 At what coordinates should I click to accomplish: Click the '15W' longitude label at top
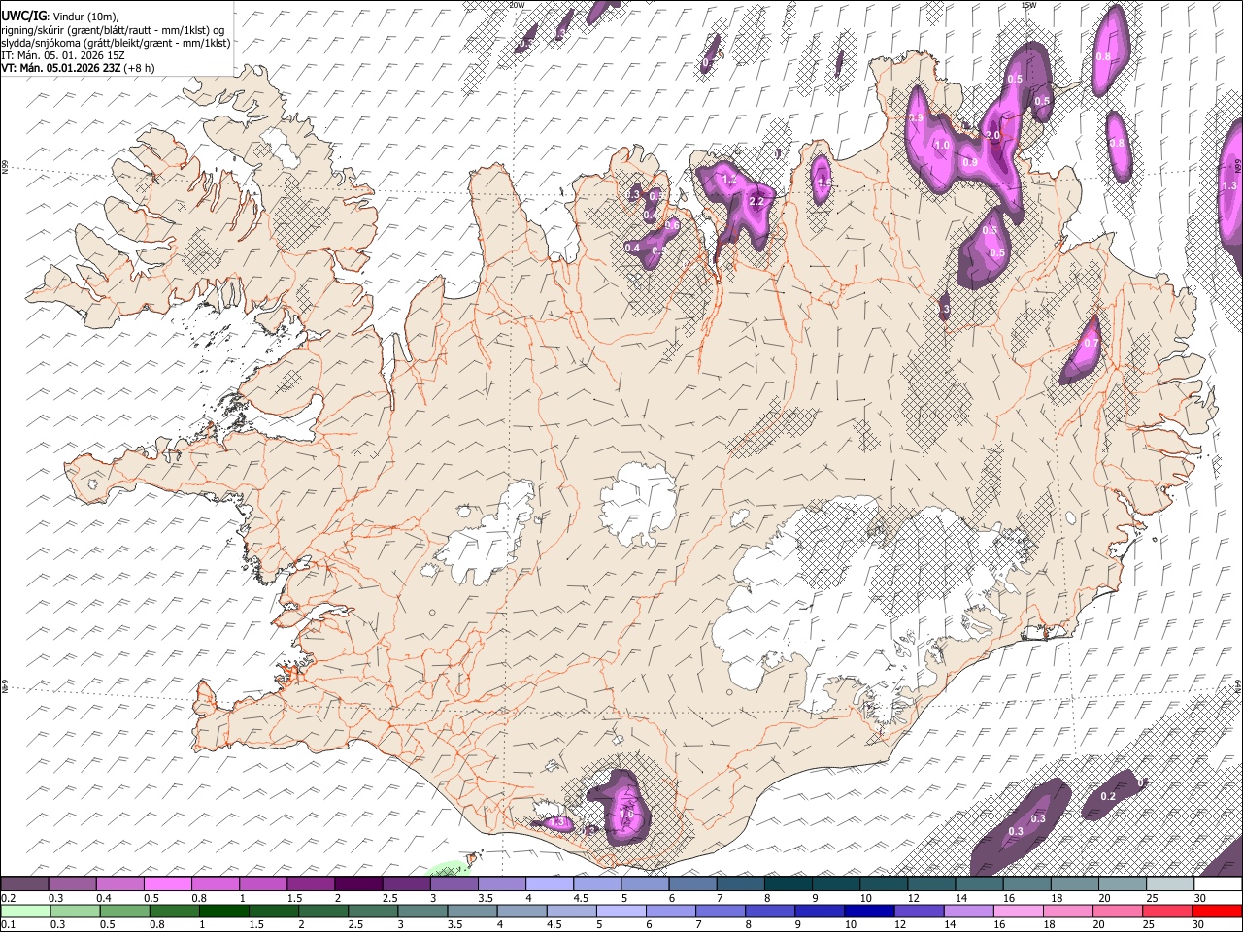(x=1028, y=5)
